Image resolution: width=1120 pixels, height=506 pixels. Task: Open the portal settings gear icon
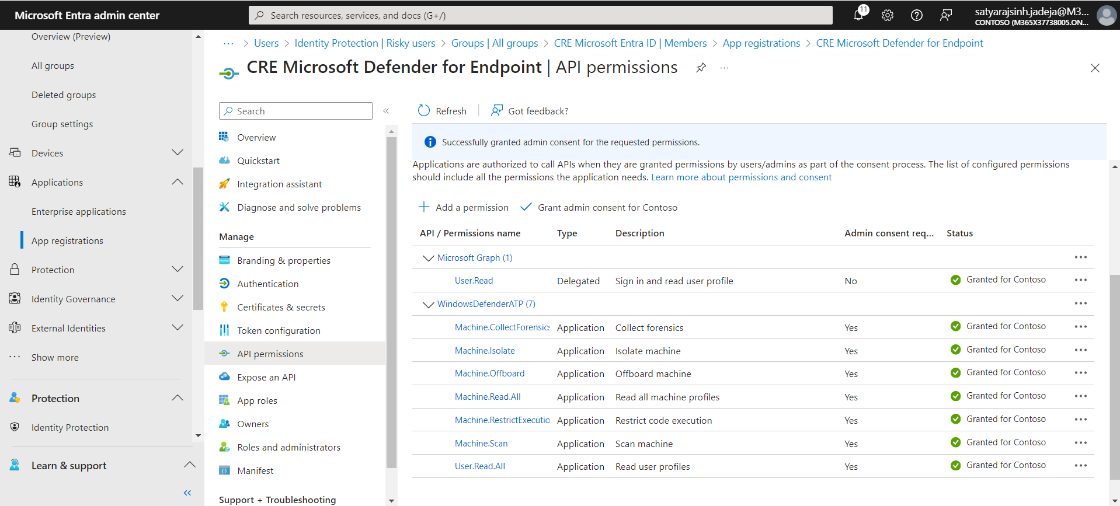pos(888,15)
